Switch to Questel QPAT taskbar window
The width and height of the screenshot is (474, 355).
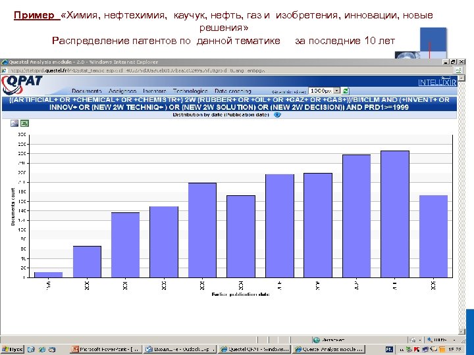(x=254, y=349)
